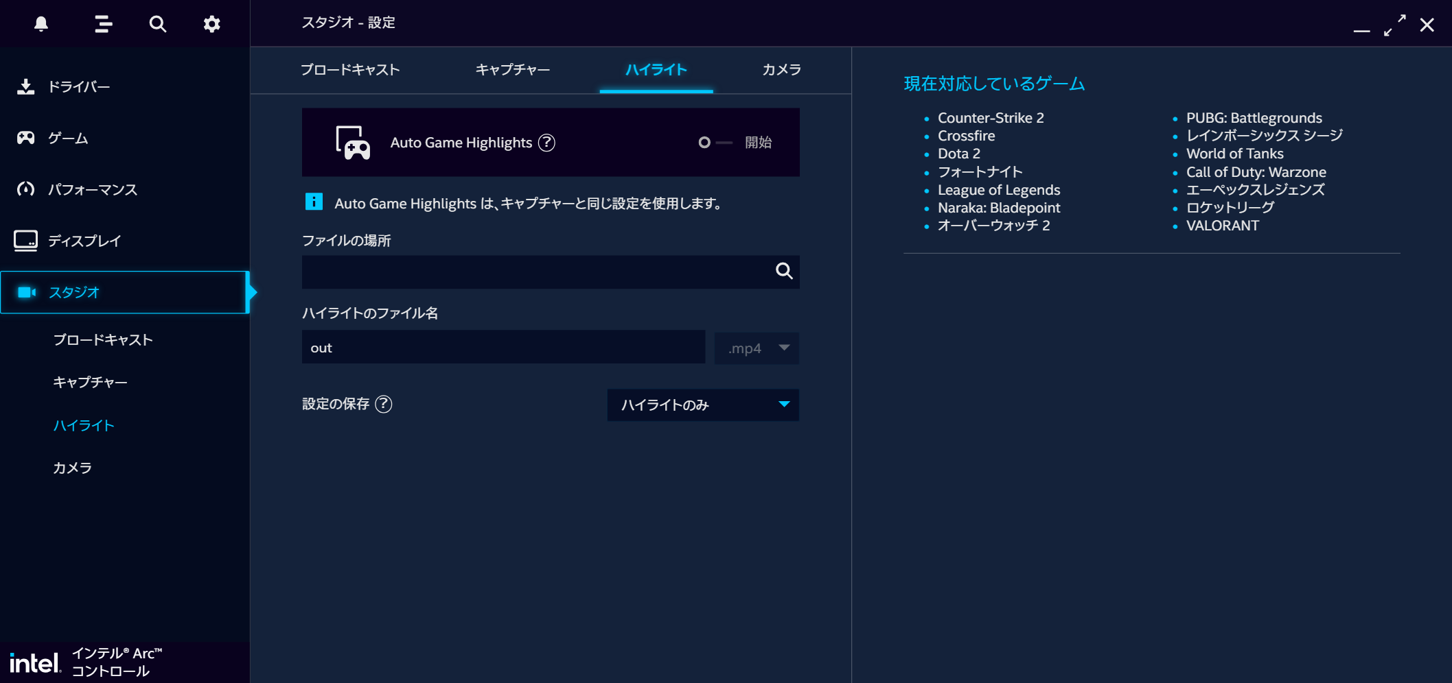Click the highlight file name field "out"
Image resolution: width=1452 pixels, height=683 pixels.
503,348
